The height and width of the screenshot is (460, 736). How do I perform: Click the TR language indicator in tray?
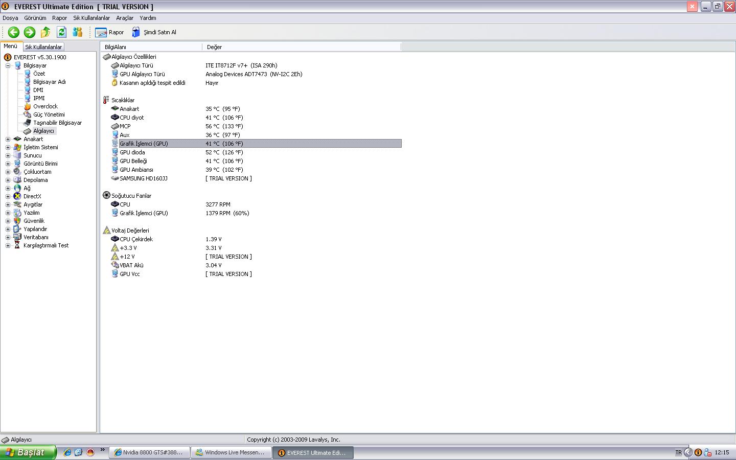(x=678, y=452)
